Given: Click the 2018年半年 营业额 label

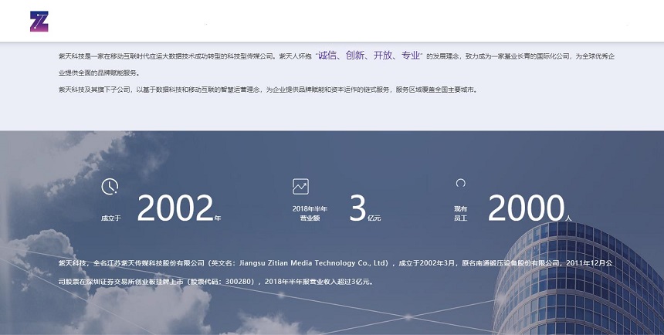Looking at the screenshot, I should tap(310, 214).
